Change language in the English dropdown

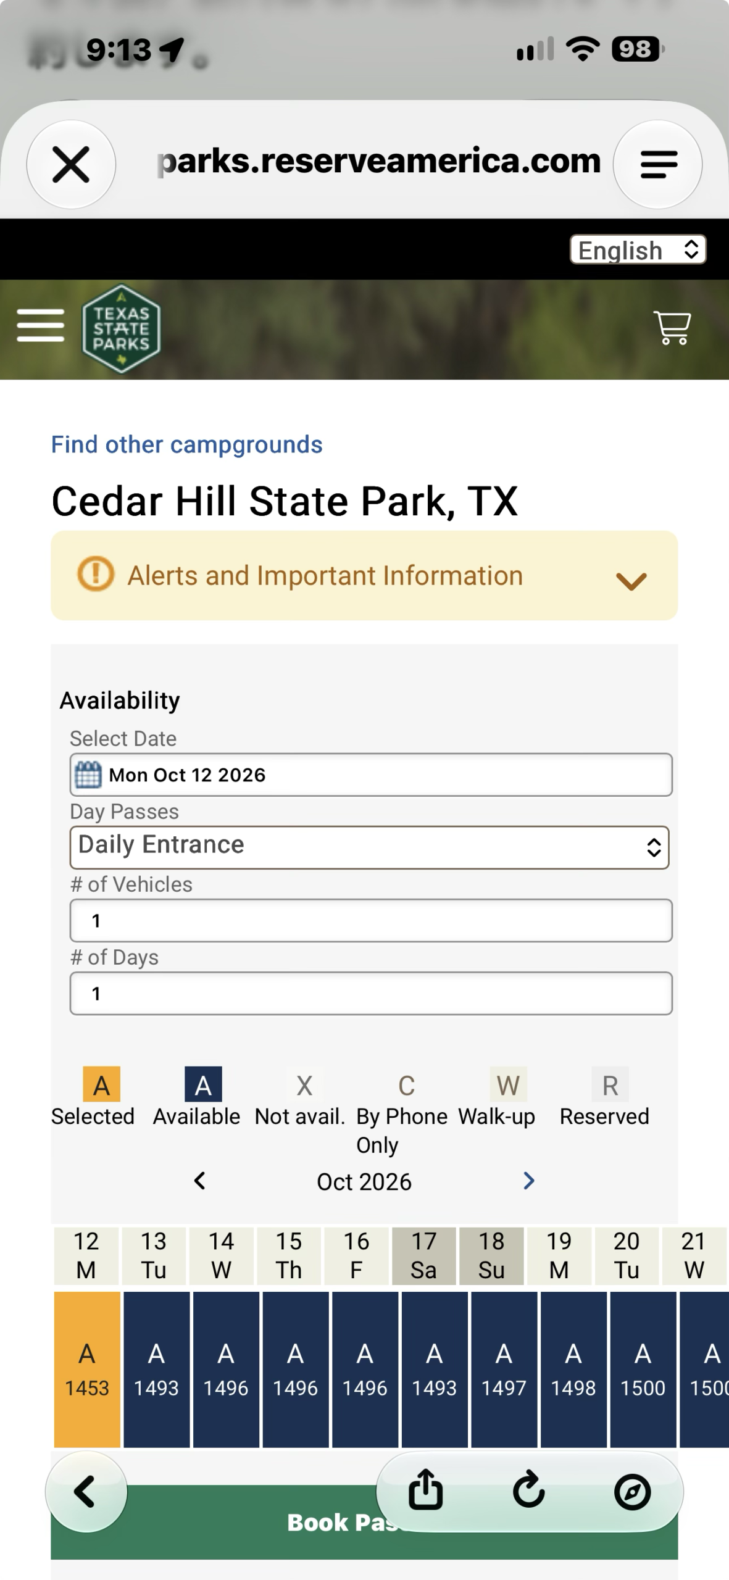coord(638,250)
